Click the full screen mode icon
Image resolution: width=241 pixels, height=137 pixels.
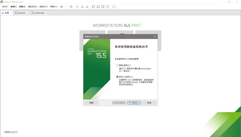click(x=103, y=7)
